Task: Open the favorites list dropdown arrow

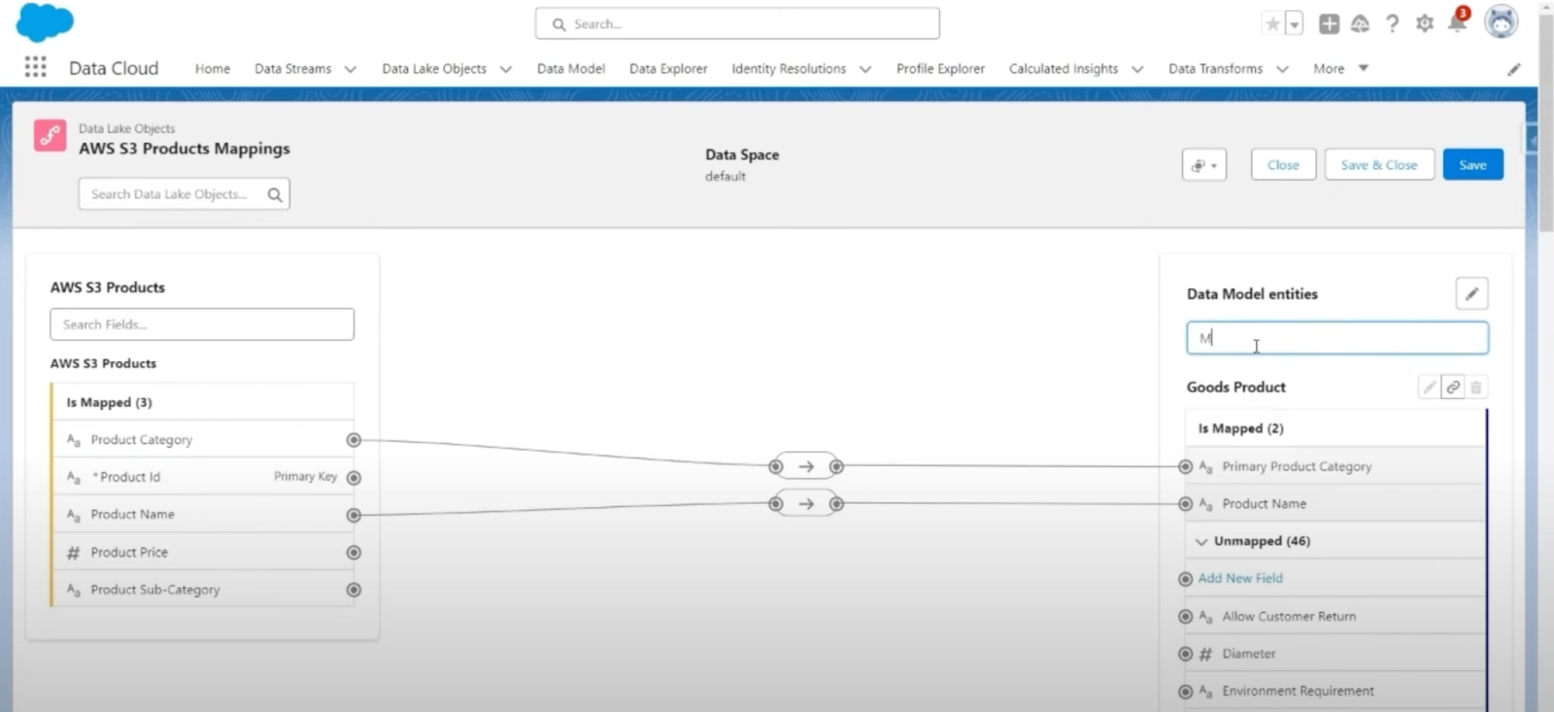Action: 1294,24
